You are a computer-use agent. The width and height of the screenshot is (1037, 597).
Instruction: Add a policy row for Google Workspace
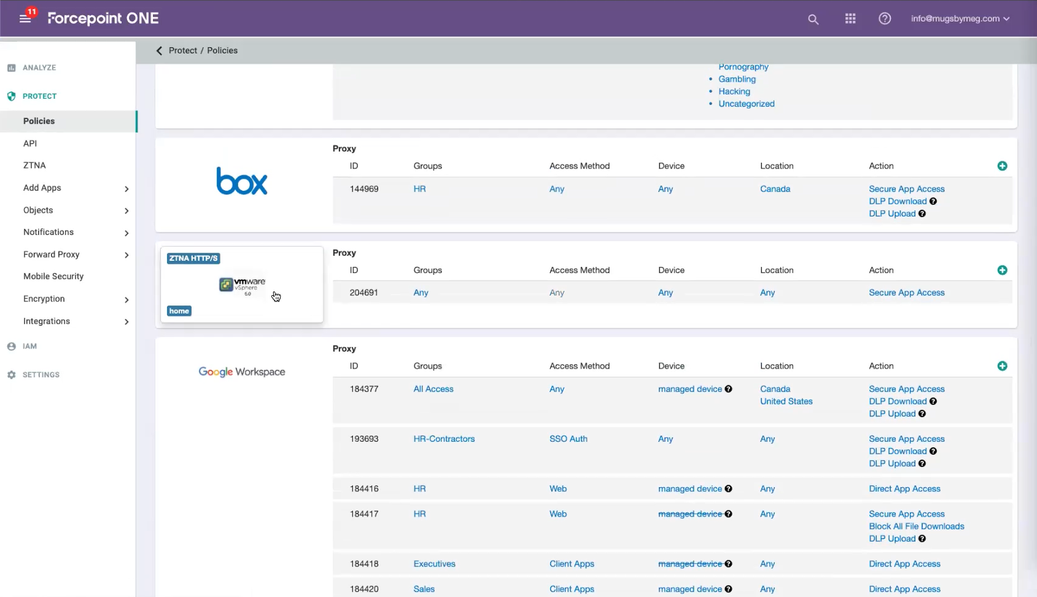(1002, 366)
